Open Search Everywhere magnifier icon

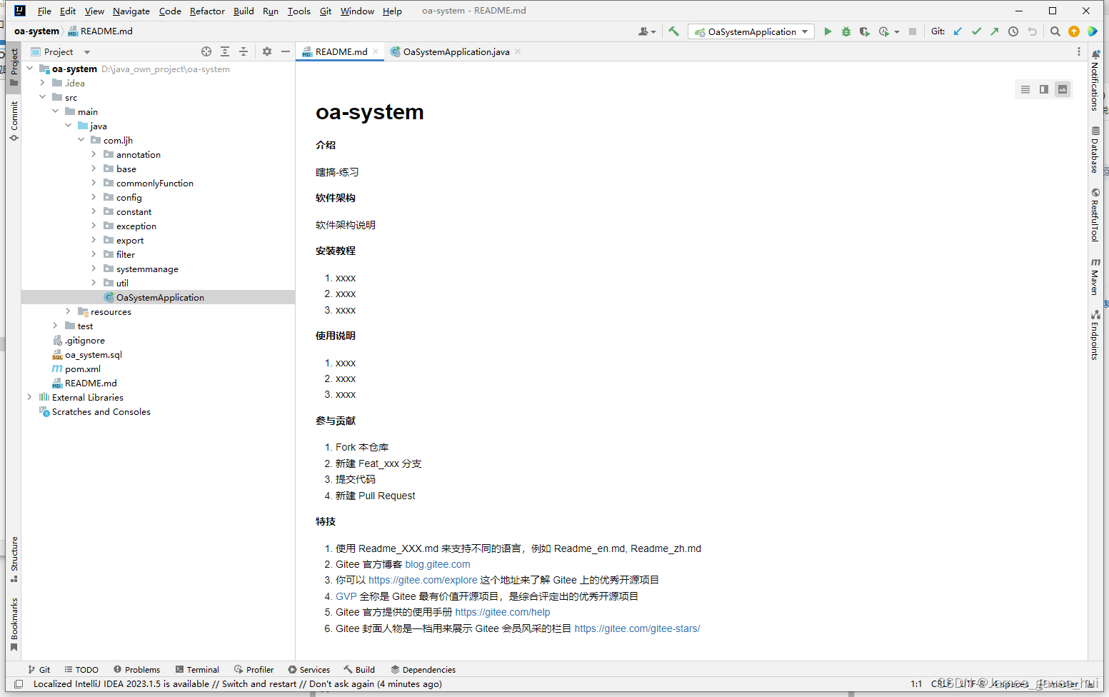point(1055,31)
